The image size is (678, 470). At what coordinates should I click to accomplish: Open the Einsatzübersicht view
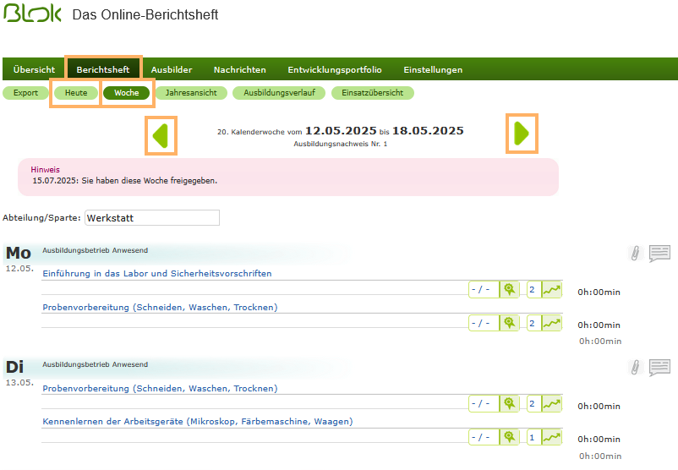coord(372,93)
